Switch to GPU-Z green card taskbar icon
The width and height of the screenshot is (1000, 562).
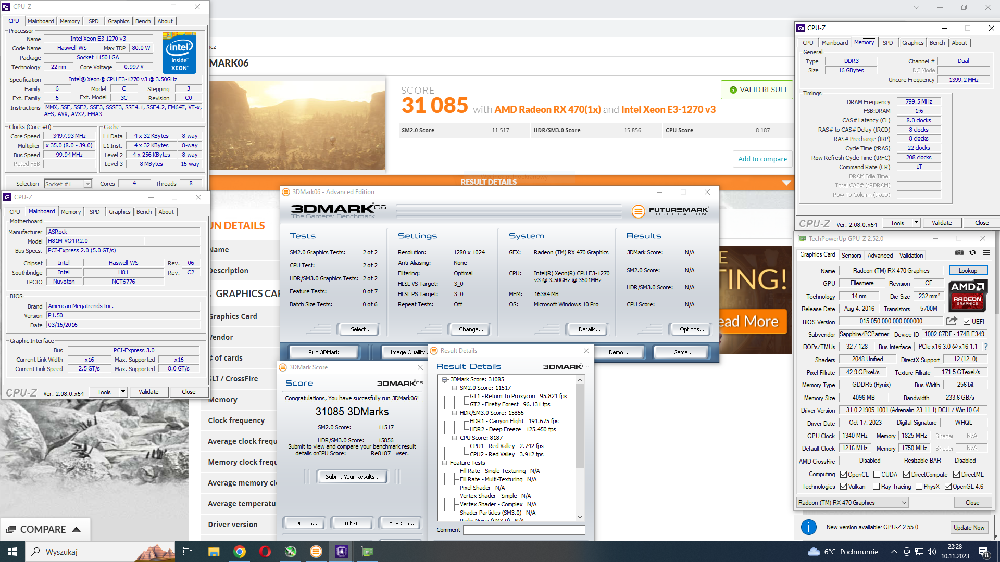pos(367,552)
